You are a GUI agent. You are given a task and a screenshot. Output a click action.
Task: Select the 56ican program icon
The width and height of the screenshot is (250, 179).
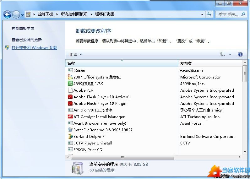(x=70, y=70)
